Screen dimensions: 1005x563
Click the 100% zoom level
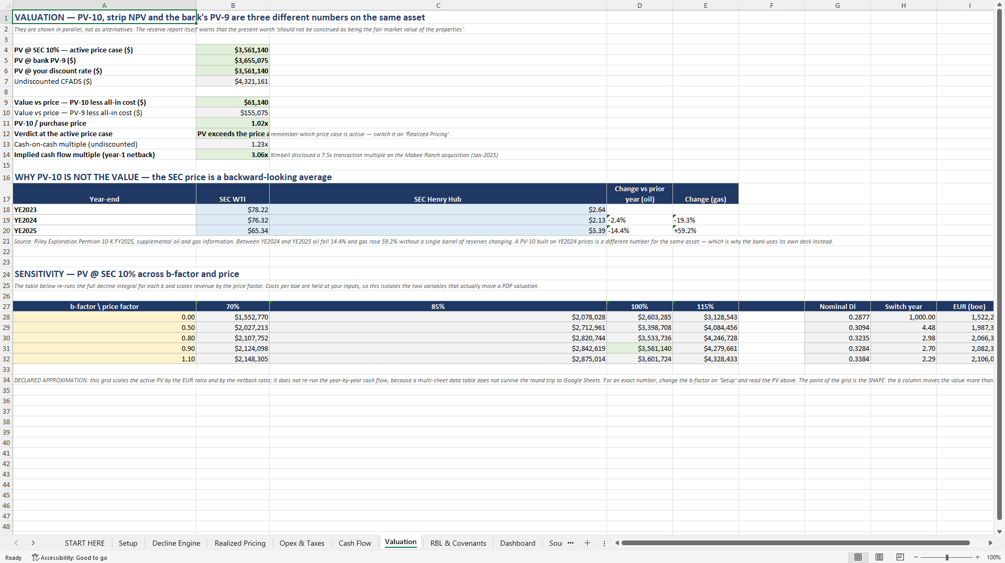pos(993,557)
